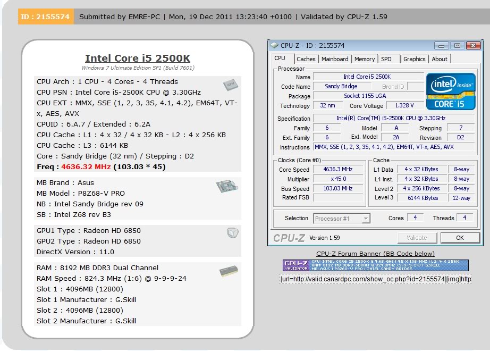Click the motherboard icon beside MB Brand
This screenshot has height=351, width=490.
227,186
